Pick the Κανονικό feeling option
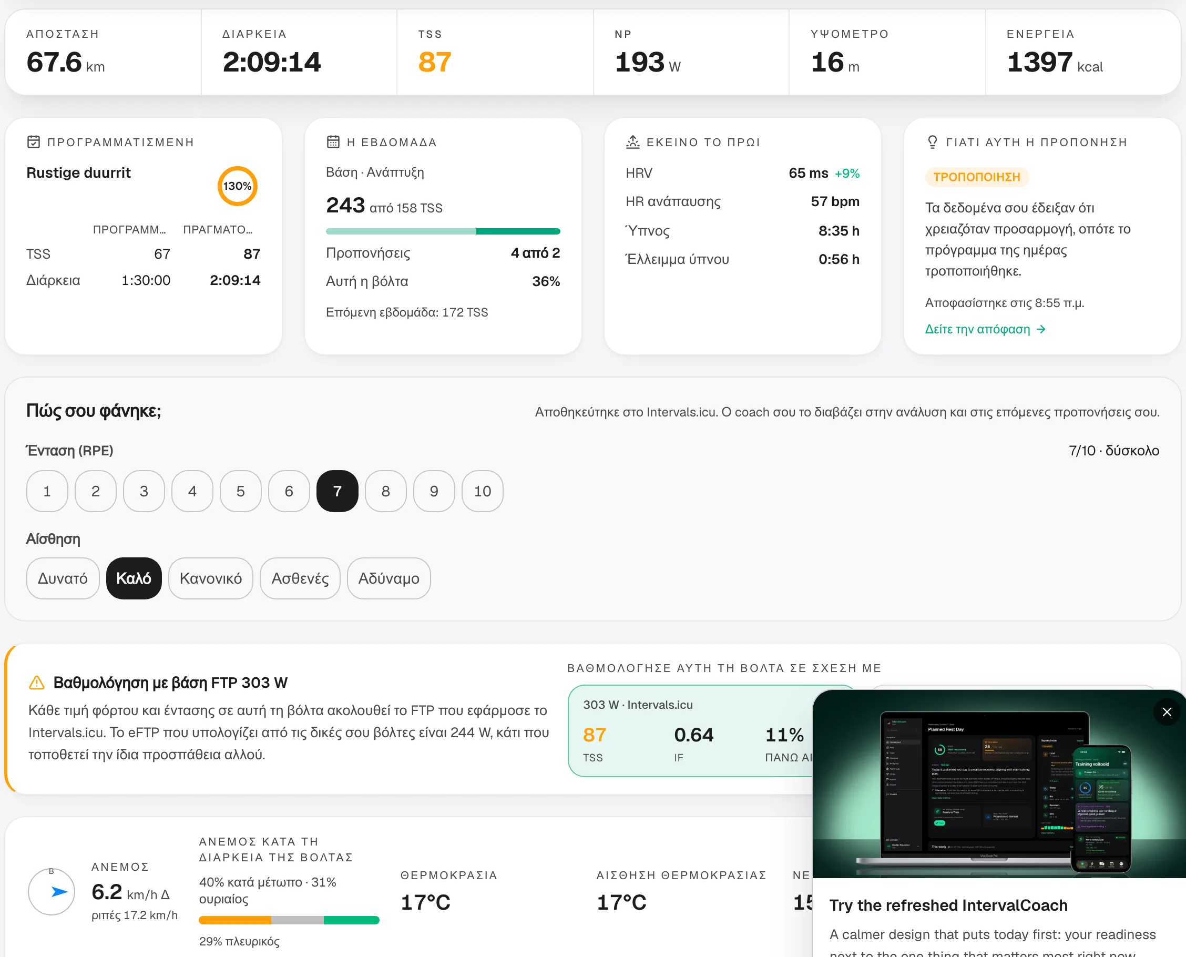The height and width of the screenshot is (957, 1186). point(211,578)
